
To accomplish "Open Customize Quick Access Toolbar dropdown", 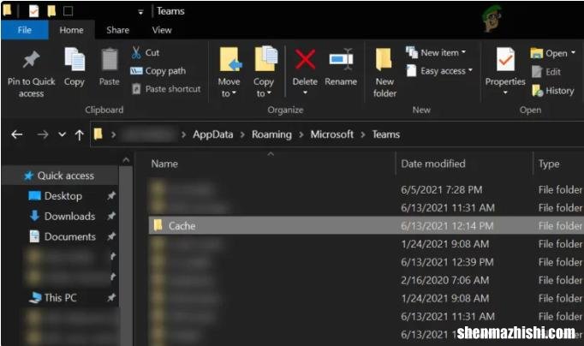I will coord(140,12).
